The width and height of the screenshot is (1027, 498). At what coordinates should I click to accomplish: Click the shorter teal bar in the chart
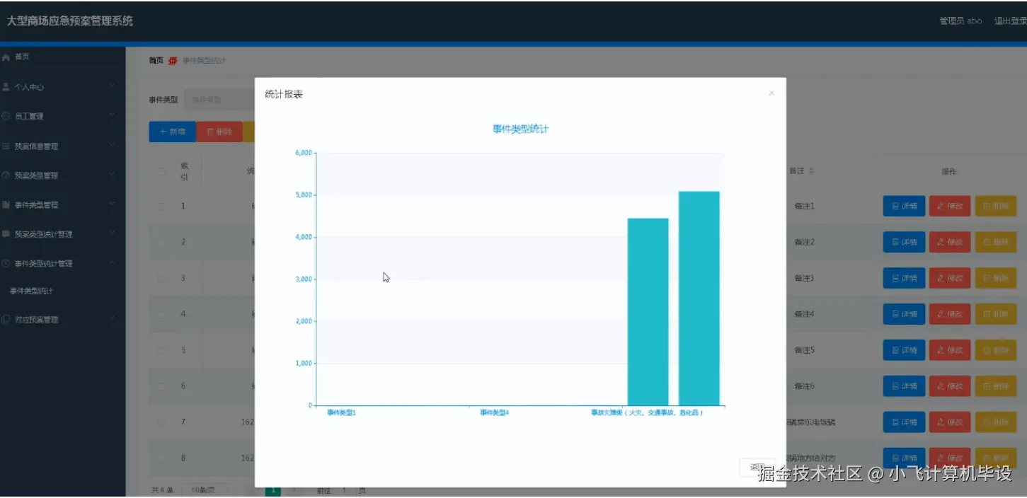[648, 311]
